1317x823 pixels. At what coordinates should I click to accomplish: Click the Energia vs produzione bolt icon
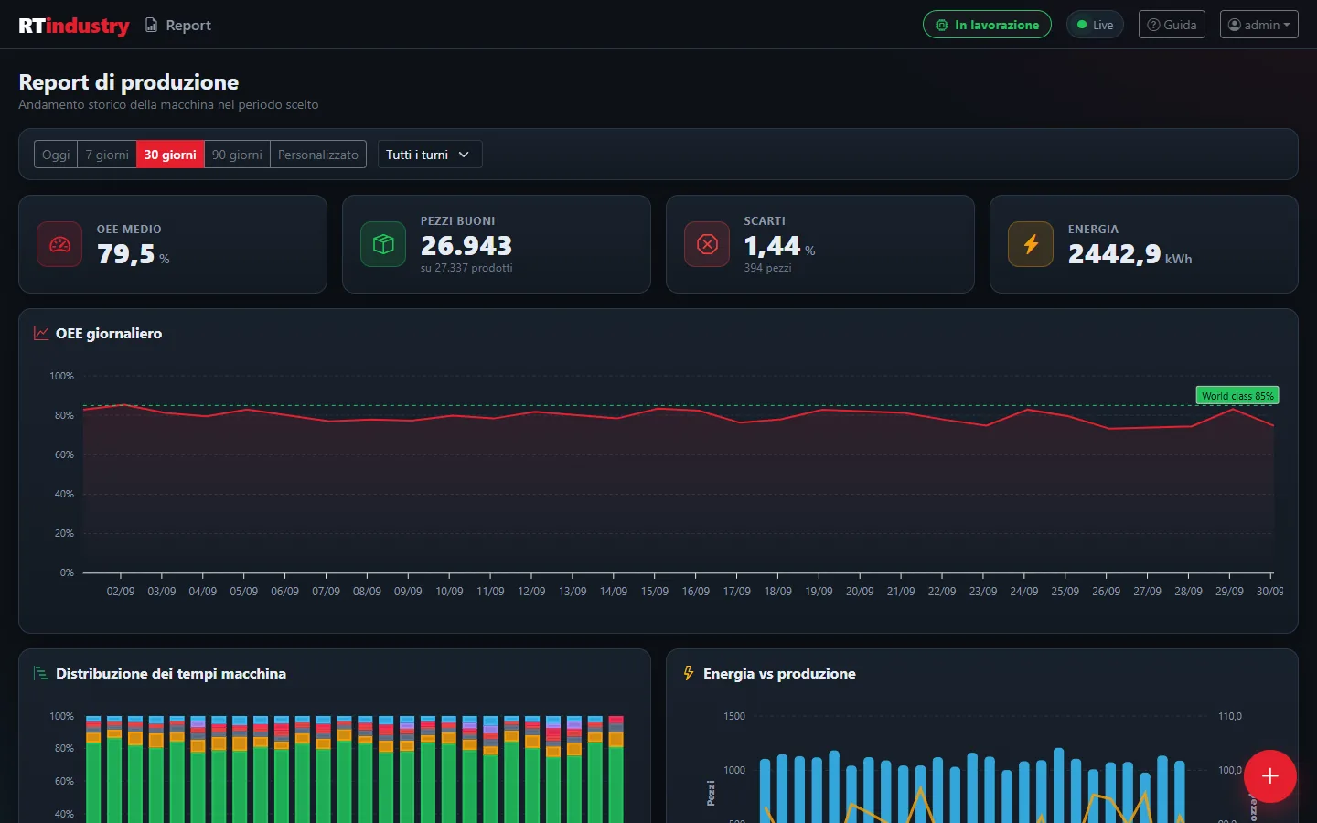pyautogui.click(x=689, y=673)
